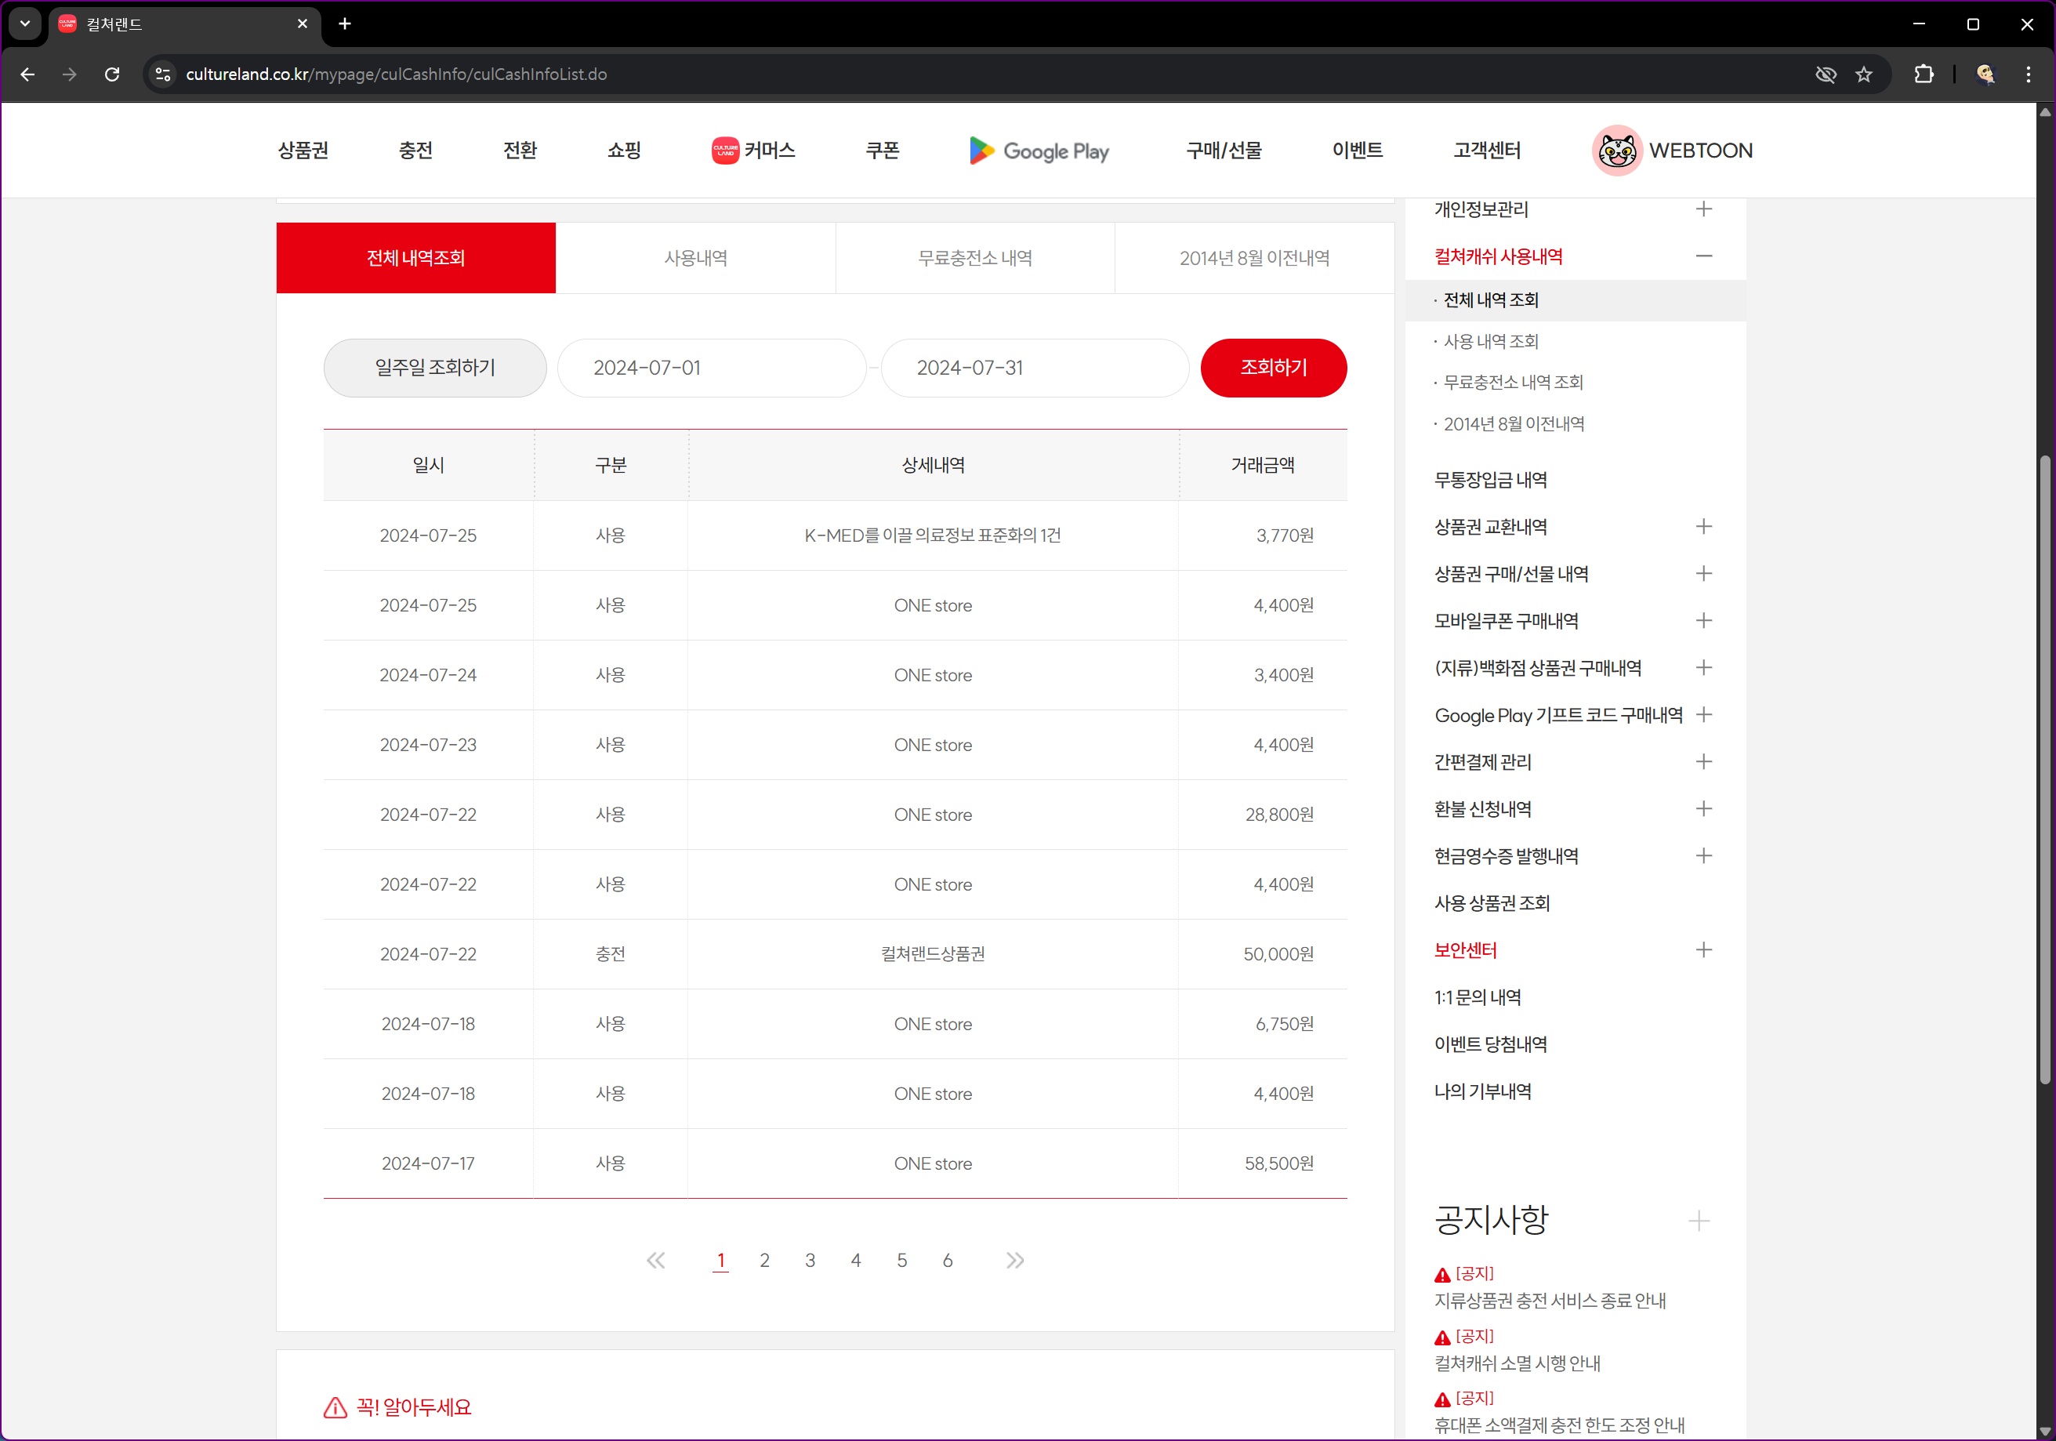Bookmark this page with star icon
This screenshot has width=2056, height=1441.
[x=1863, y=74]
